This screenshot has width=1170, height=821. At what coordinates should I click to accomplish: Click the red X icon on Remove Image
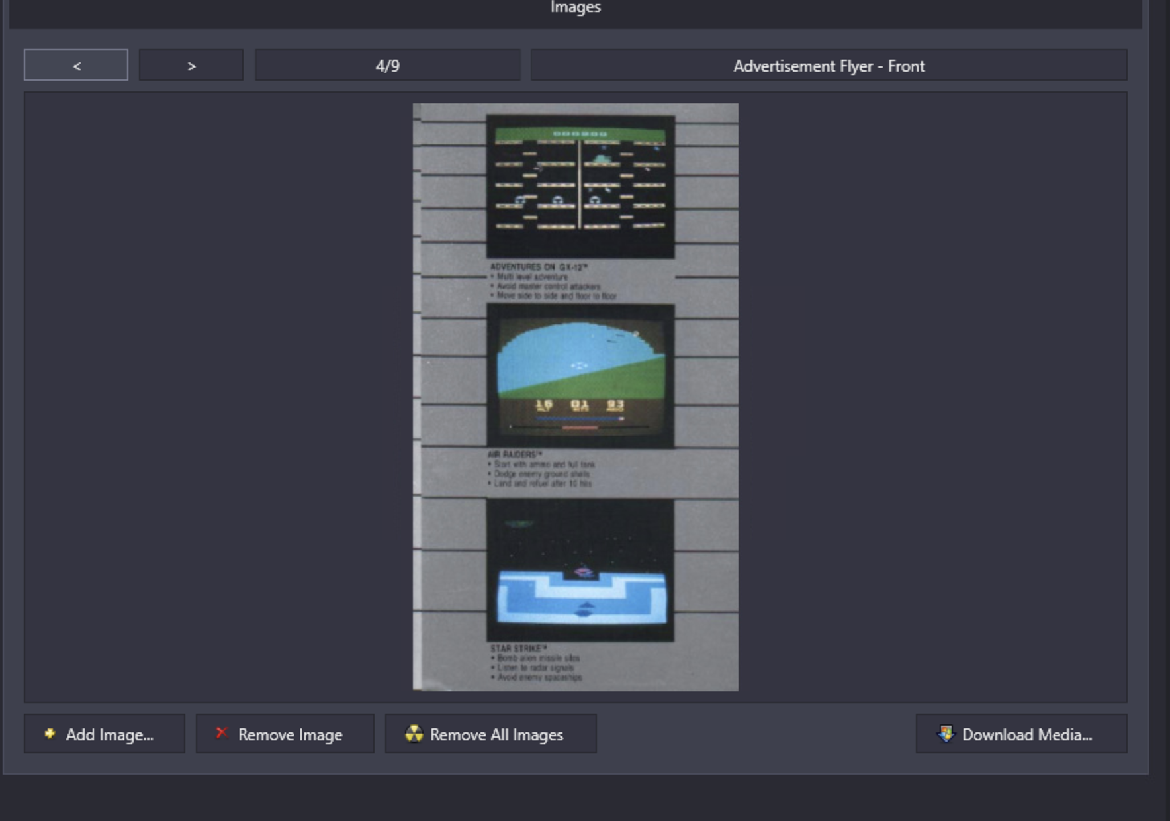tap(222, 732)
